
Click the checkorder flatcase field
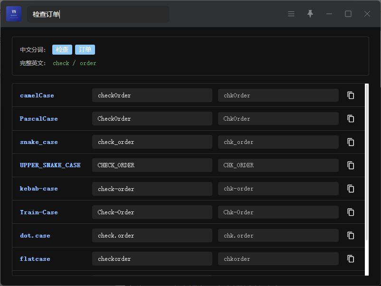pos(152,259)
